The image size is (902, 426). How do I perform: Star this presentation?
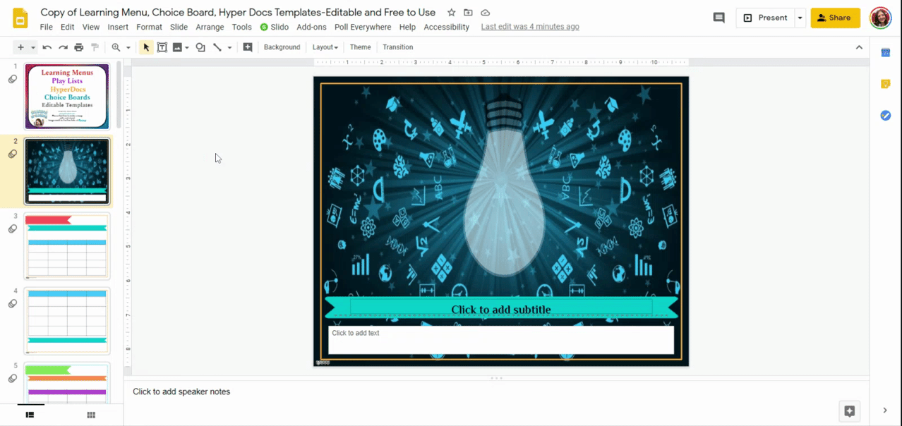pos(452,13)
